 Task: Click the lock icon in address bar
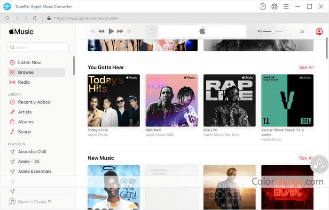tap(49, 18)
